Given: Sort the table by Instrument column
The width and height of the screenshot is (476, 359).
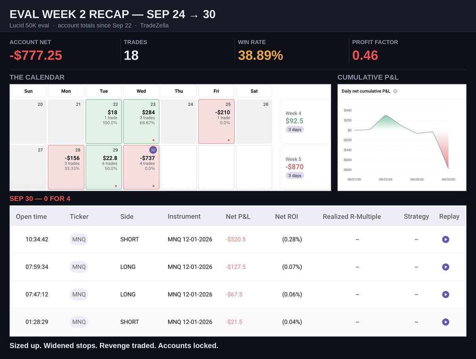Looking at the screenshot, I should 184,217.
